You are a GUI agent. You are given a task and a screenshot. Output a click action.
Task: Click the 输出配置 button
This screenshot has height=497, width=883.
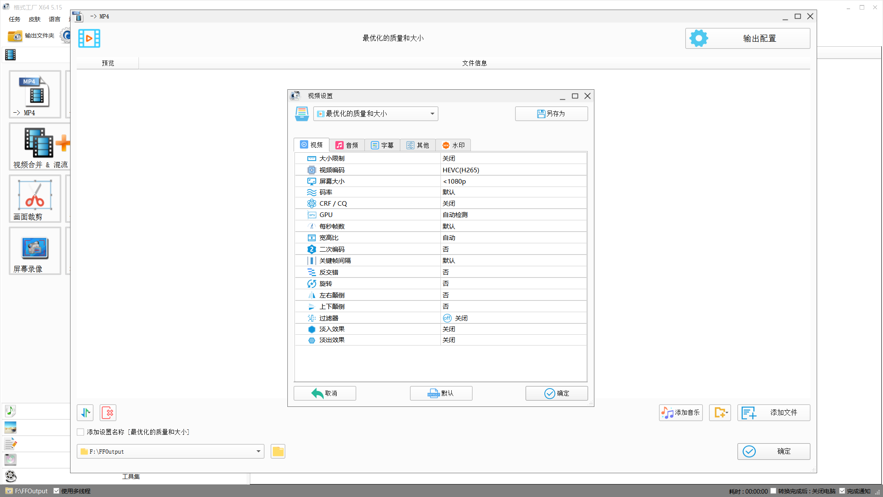point(747,38)
